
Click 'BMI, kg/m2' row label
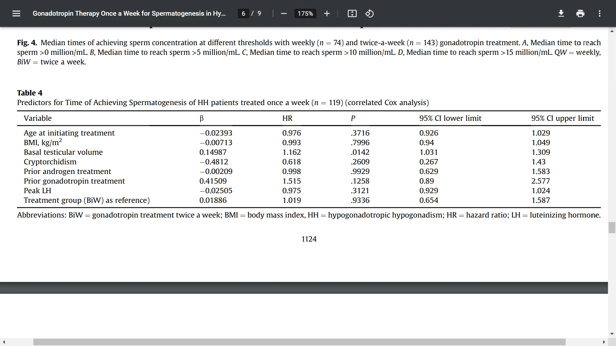(43, 142)
